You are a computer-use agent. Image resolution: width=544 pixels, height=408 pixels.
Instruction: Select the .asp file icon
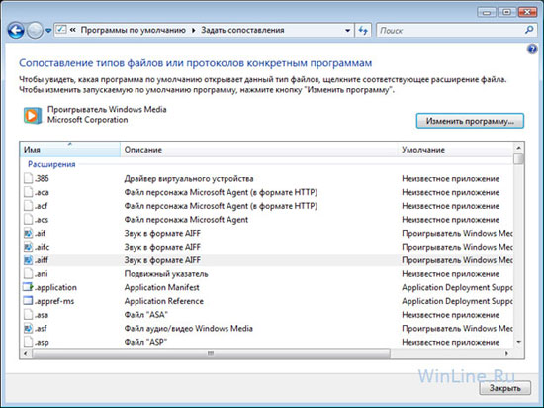[x=28, y=342]
